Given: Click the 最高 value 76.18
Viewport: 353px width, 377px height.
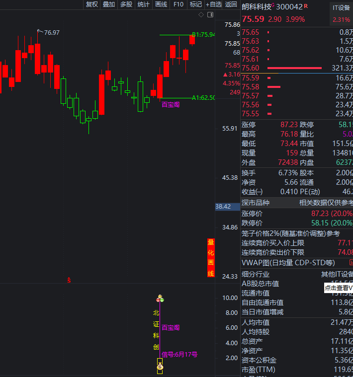Looking at the screenshot, I should [x=289, y=134].
